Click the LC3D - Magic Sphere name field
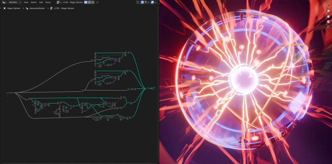 pyautogui.click(x=73, y=2)
